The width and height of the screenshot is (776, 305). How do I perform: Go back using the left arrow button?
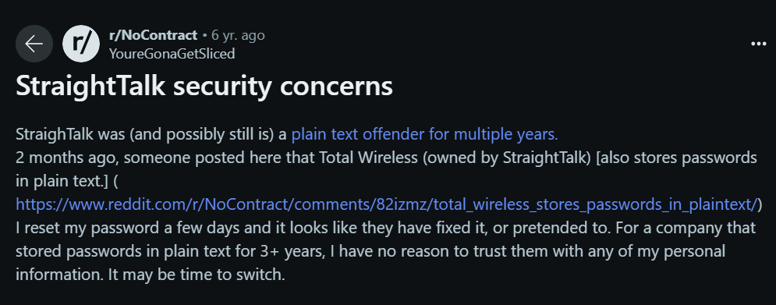[x=34, y=44]
